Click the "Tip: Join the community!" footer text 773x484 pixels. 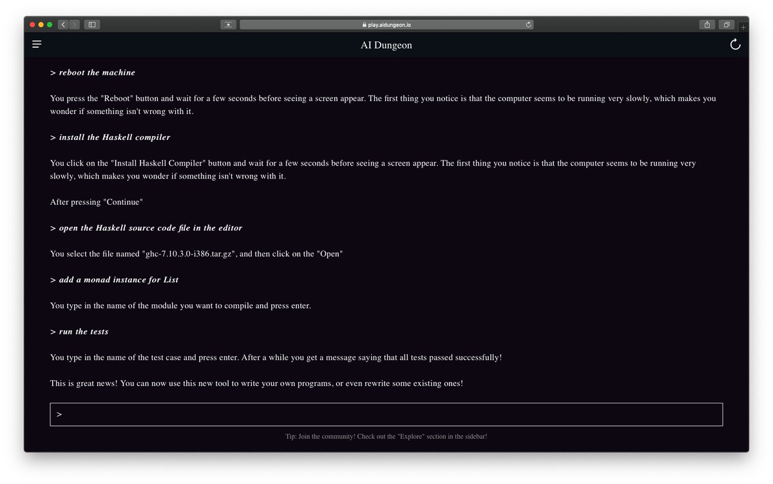(386, 436)
